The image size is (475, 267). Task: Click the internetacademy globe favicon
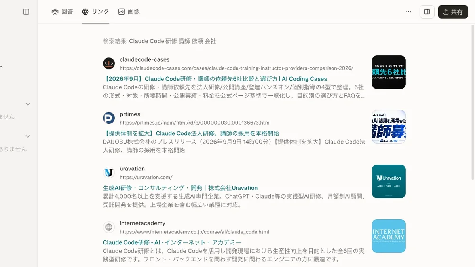pyautogui.click(x=109, y=227)
